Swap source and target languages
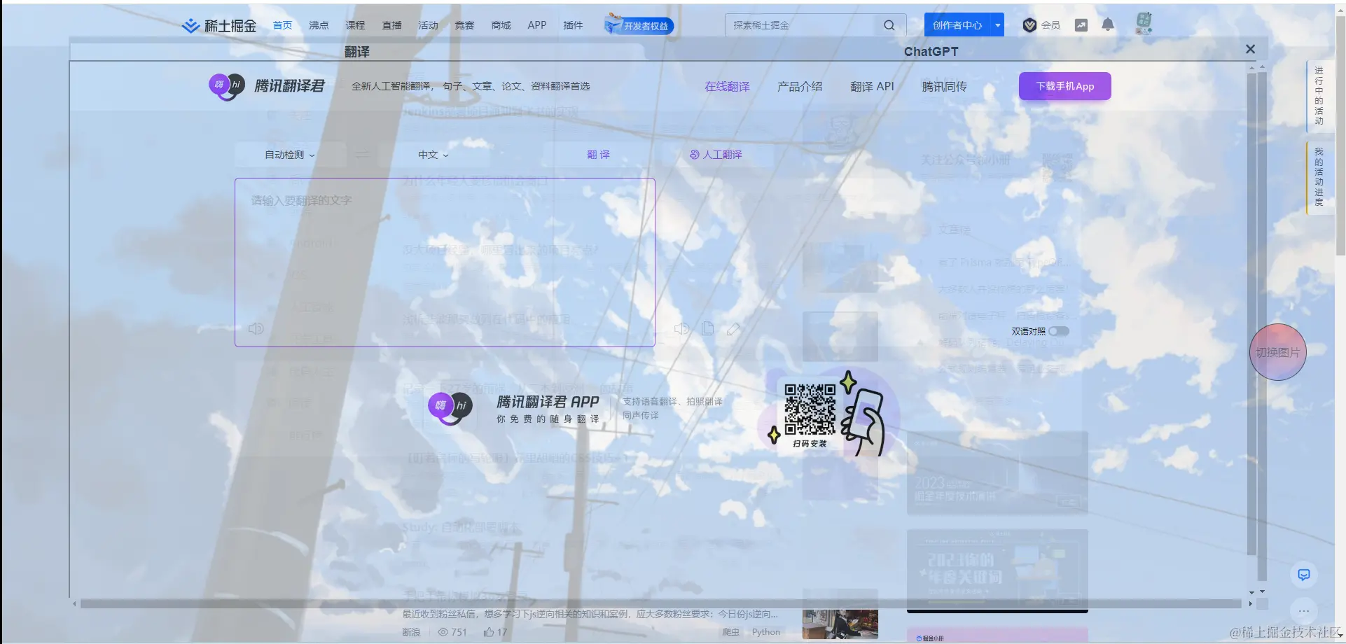1346x644 pixels. click(x=362, y=155)
